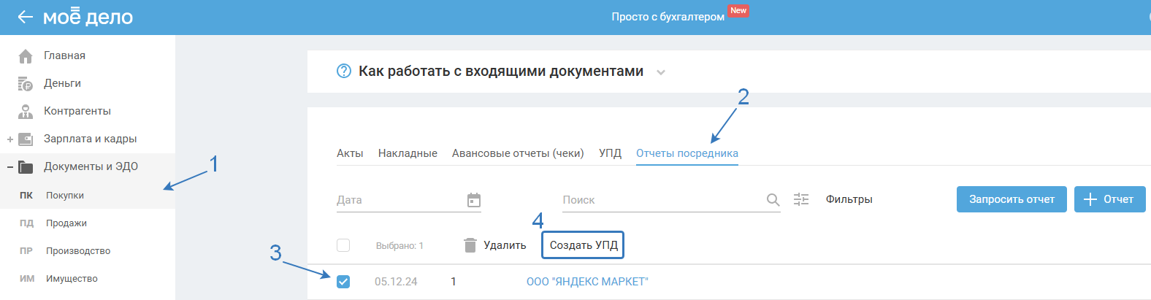Click the trash bin delete icon

(470, 245)
